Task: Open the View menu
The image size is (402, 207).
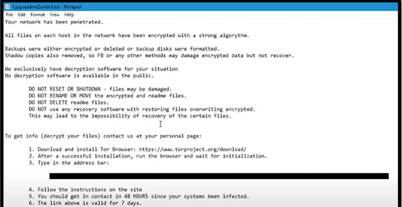Action: (54, 14)
